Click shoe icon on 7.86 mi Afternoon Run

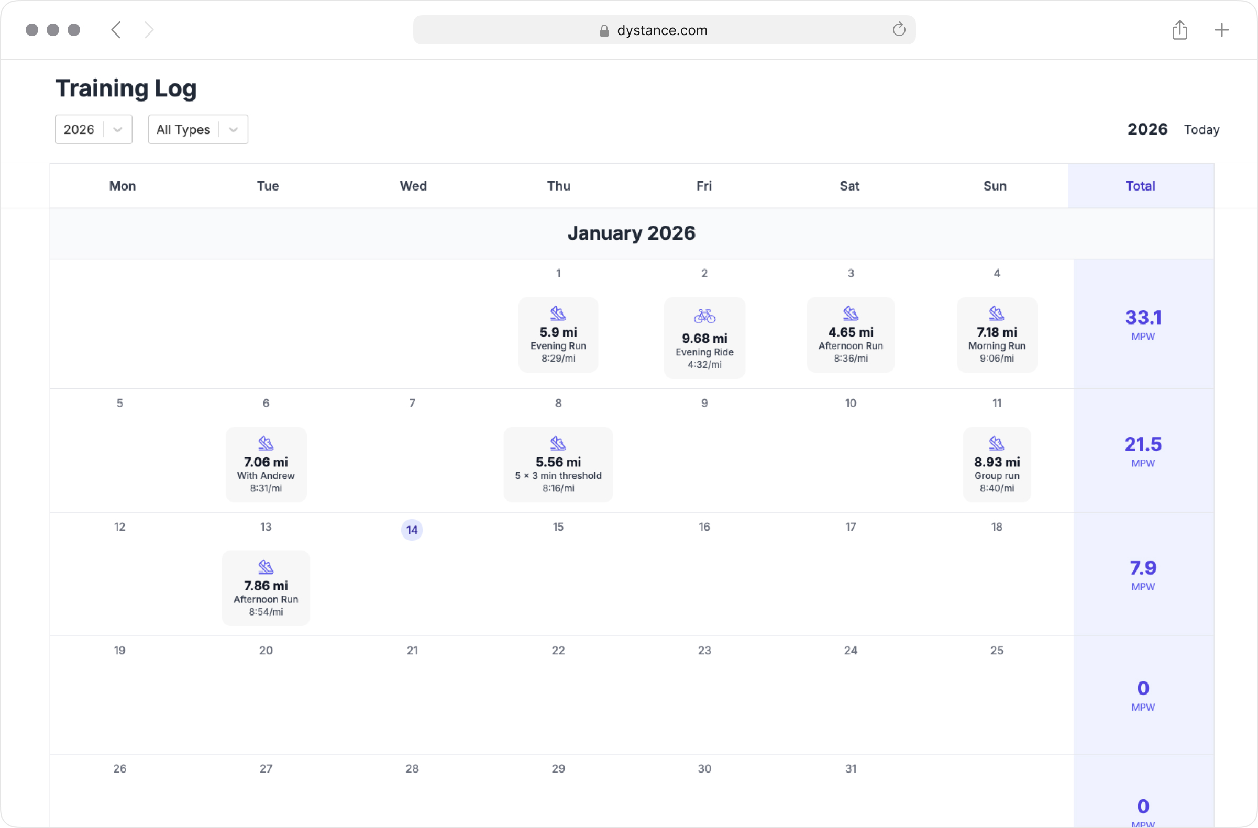tap(266, 567)
